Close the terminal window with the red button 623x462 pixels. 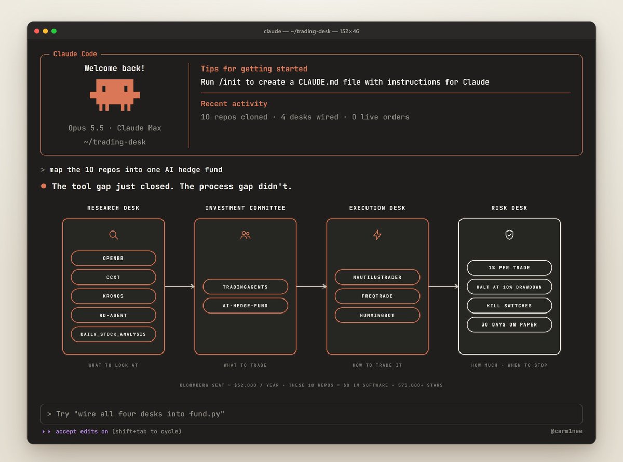pos(37,31)
